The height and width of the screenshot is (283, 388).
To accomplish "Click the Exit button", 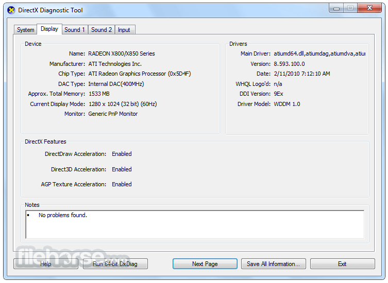I will point(343,264).
